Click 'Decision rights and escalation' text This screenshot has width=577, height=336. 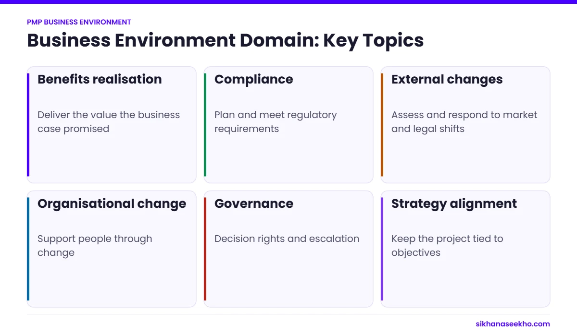point(287,239)
